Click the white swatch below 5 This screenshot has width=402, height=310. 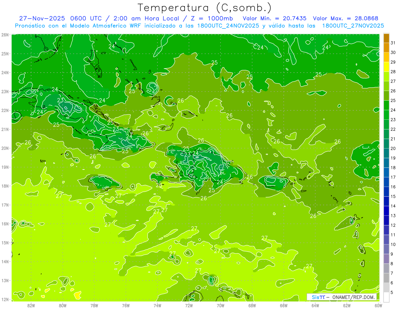click(x=386, y=297)
